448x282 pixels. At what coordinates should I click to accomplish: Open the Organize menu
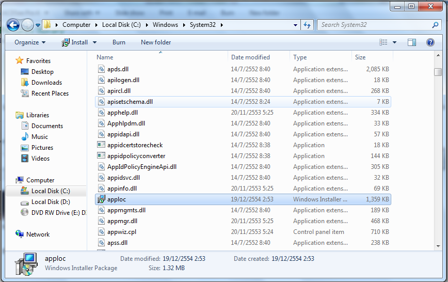(x=30, y=42)
